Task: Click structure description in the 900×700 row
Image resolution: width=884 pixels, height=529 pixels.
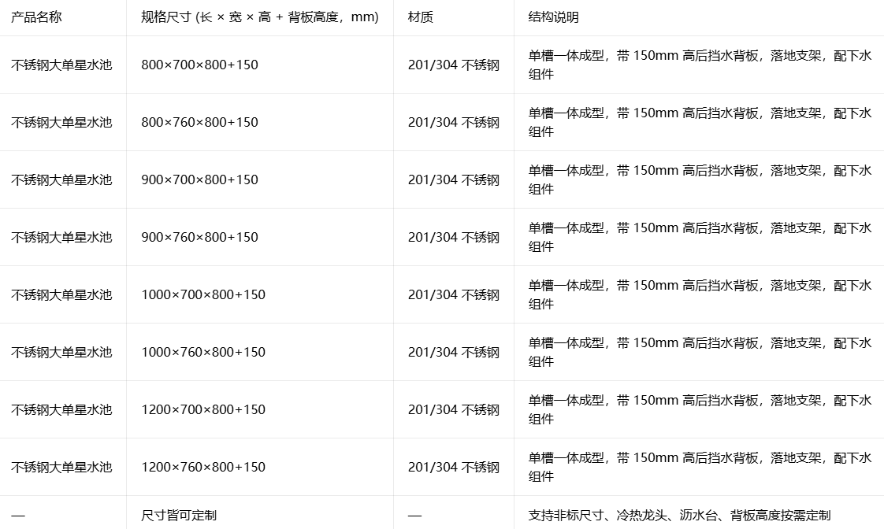Action: point(700,179)
